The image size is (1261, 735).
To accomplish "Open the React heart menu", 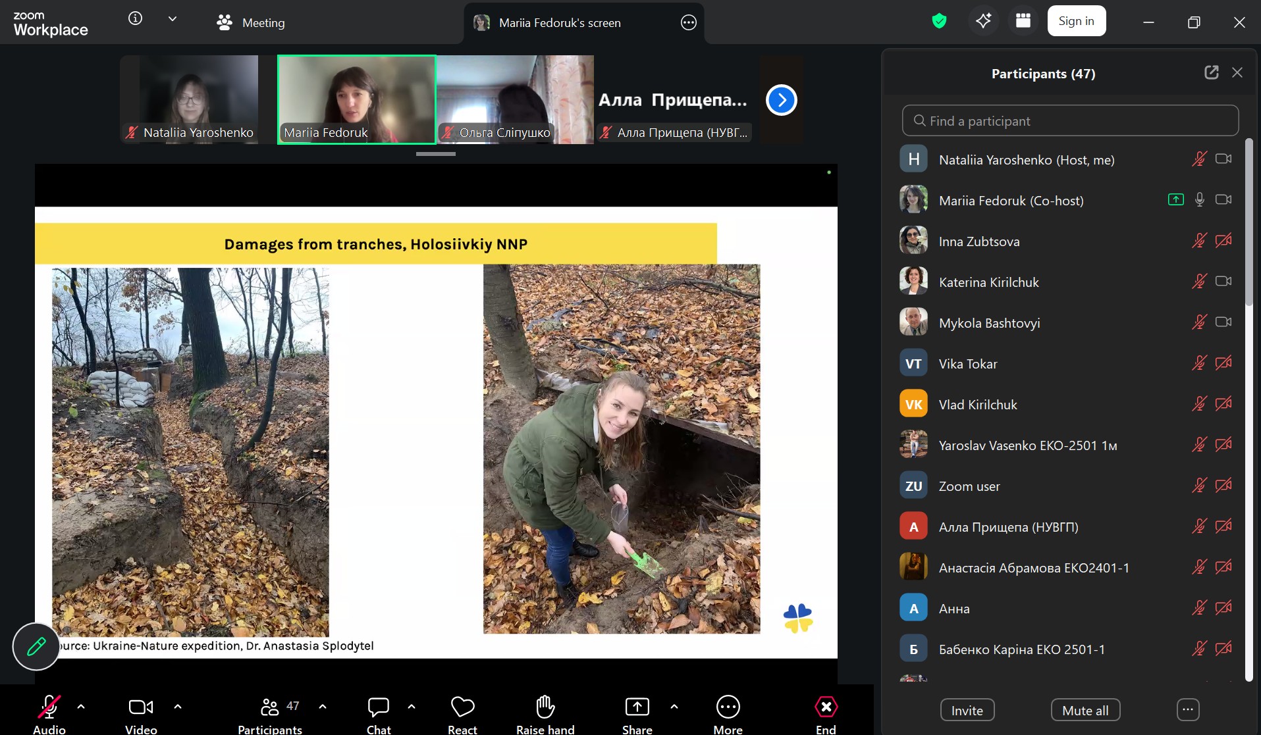I will point(462,707).
